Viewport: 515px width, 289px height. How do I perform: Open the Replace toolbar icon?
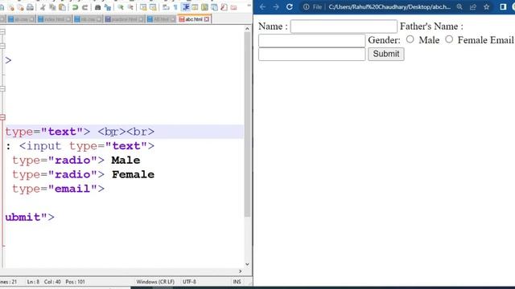[x=107, y=7]
